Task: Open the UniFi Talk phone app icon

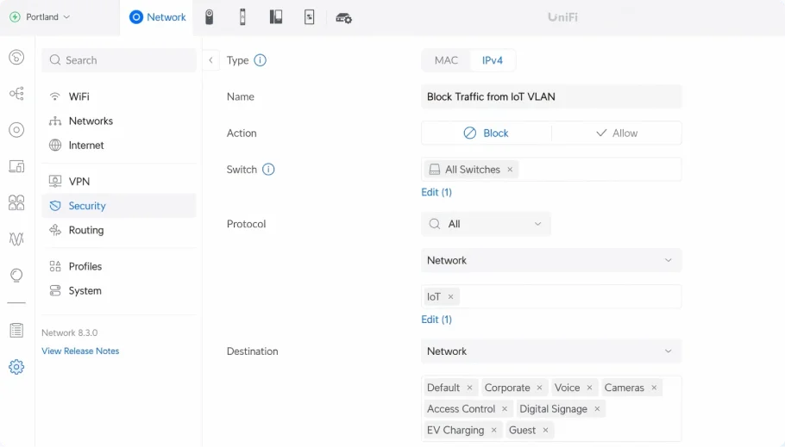Action: tap(276, 17)
